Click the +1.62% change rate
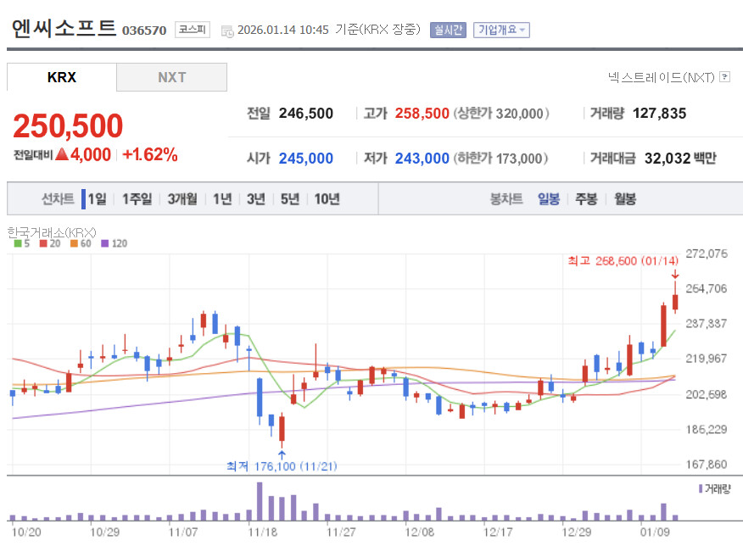Image resolution: width=743 pixels, height=557 pixels. 150,154
